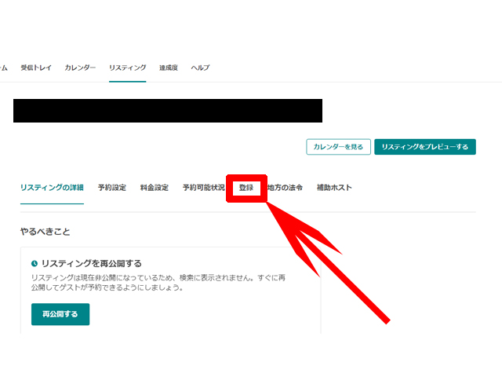Switch to 予約可能状況 tab
The width and height of the screenshot is (502, 377).
[203, 188]
